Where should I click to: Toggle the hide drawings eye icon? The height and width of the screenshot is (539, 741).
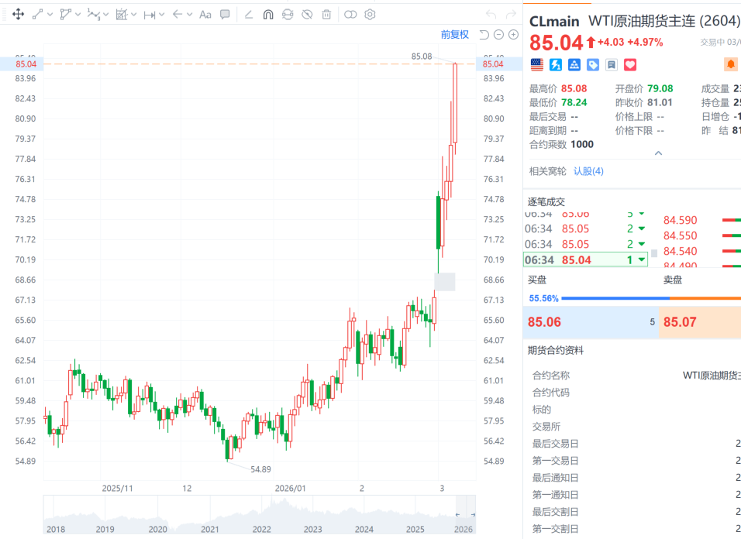[x=307, y=14]
